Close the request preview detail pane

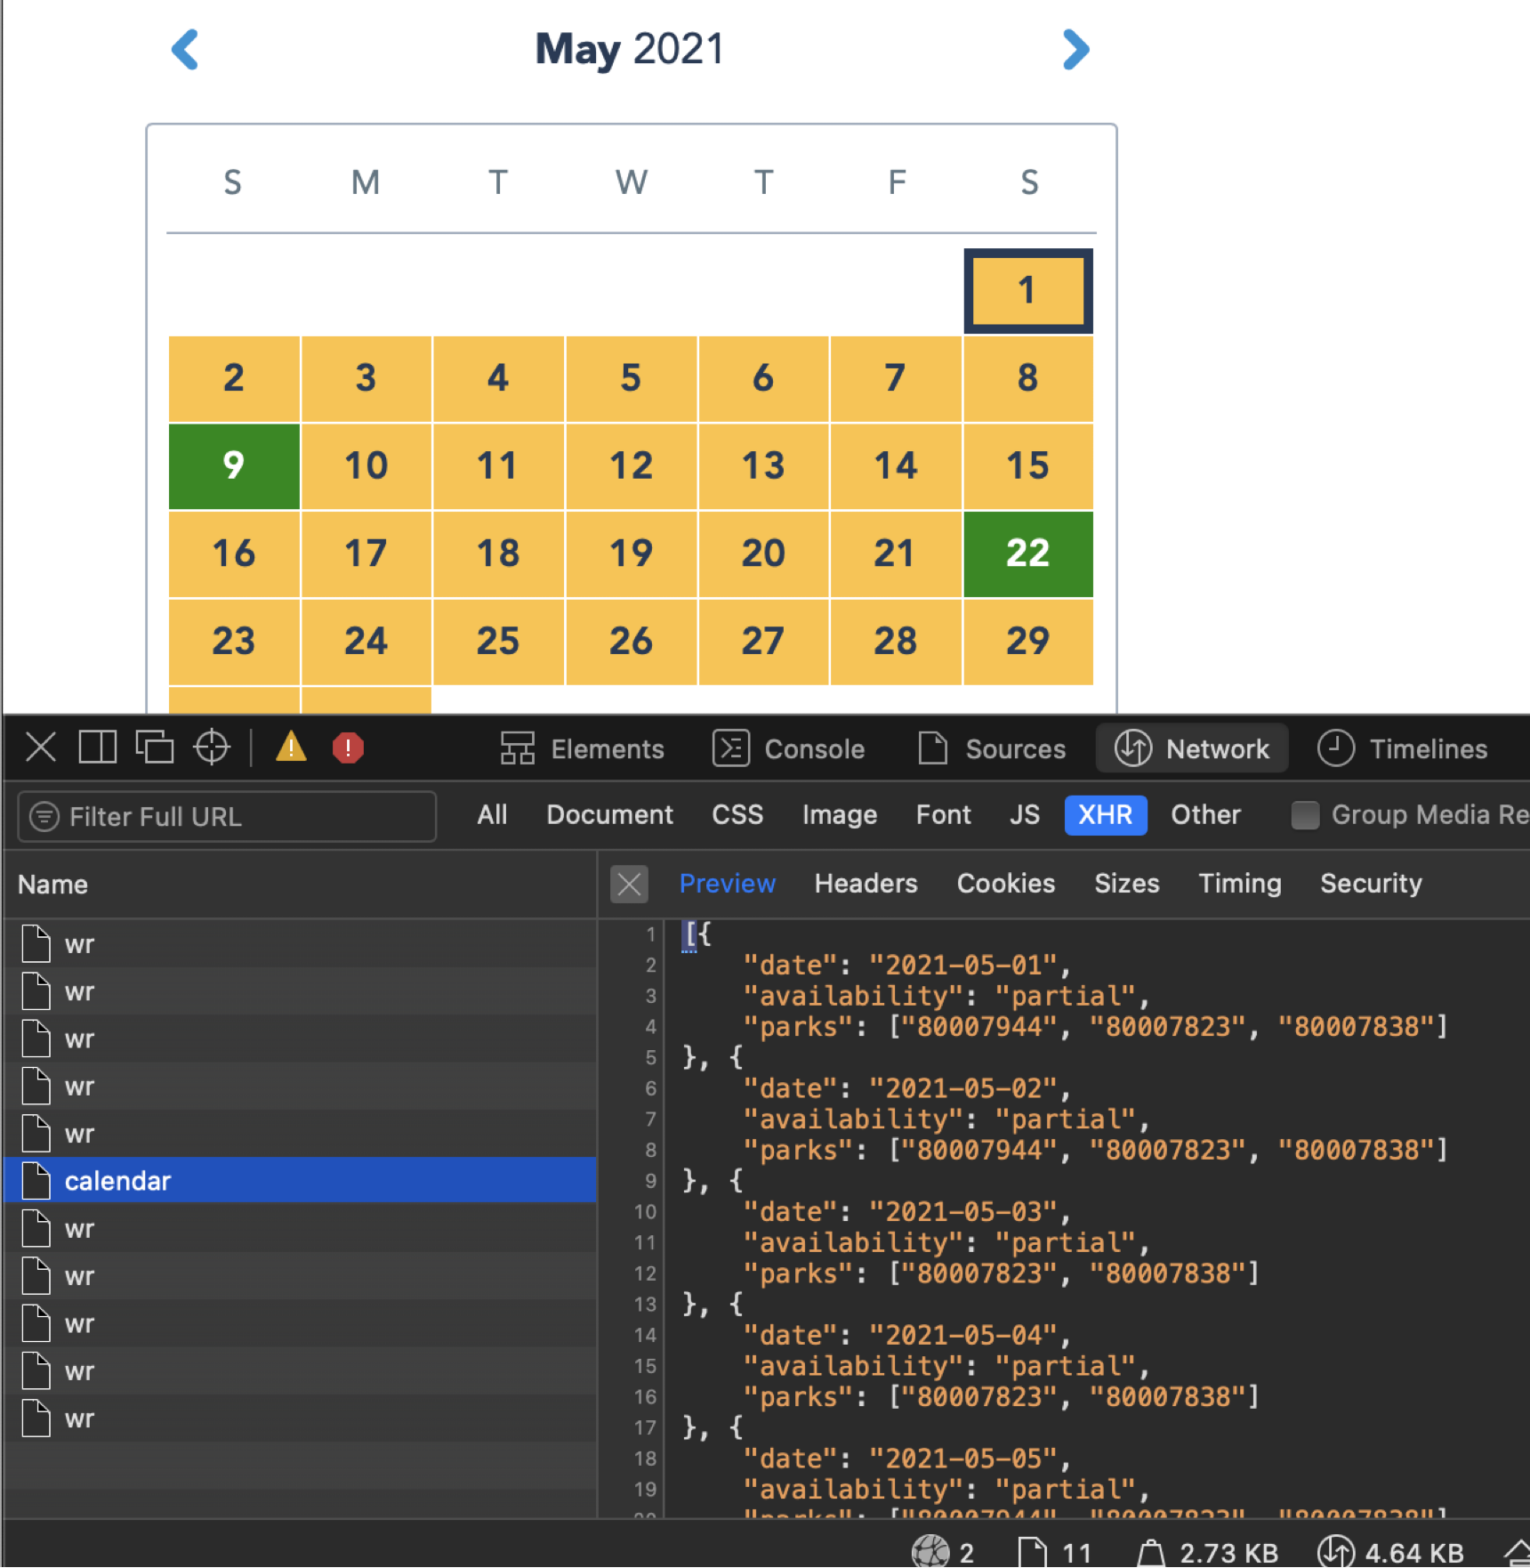pyautogui.click(x=629, y=884)
